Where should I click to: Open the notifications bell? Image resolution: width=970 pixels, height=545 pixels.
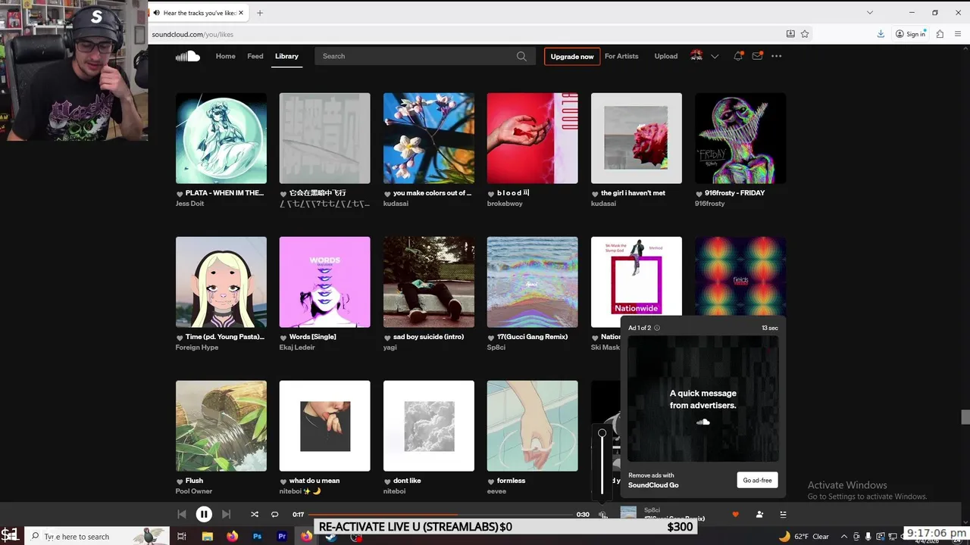click(738, 56)
